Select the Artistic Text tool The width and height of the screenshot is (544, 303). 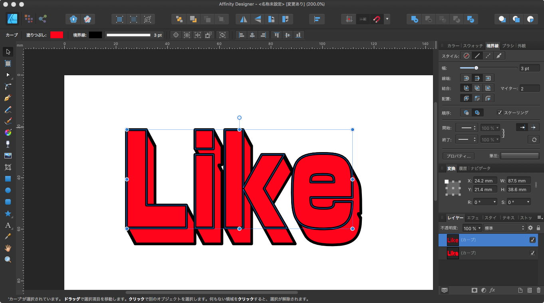pos(8,225)
